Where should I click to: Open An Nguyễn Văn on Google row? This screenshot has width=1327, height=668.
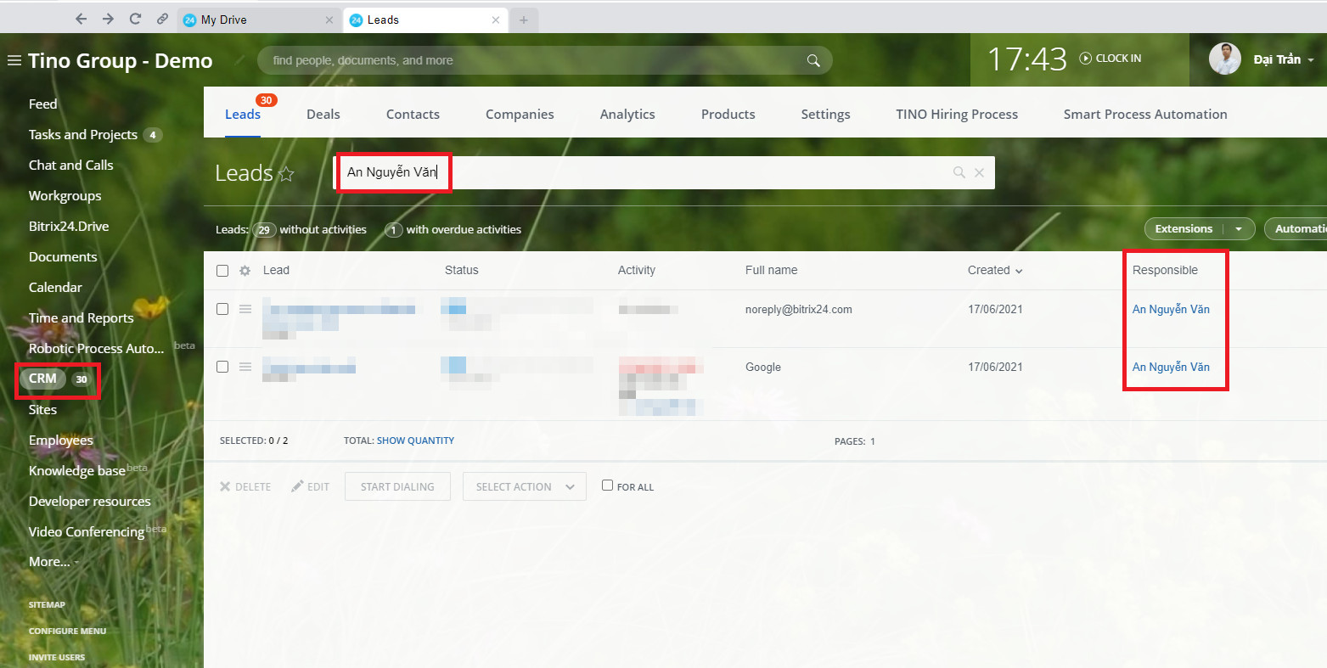[1171, 368]
